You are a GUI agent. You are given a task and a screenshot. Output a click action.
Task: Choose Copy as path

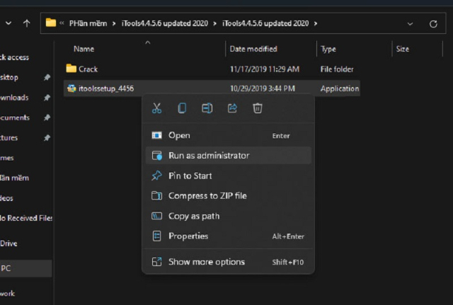(228, 216)
